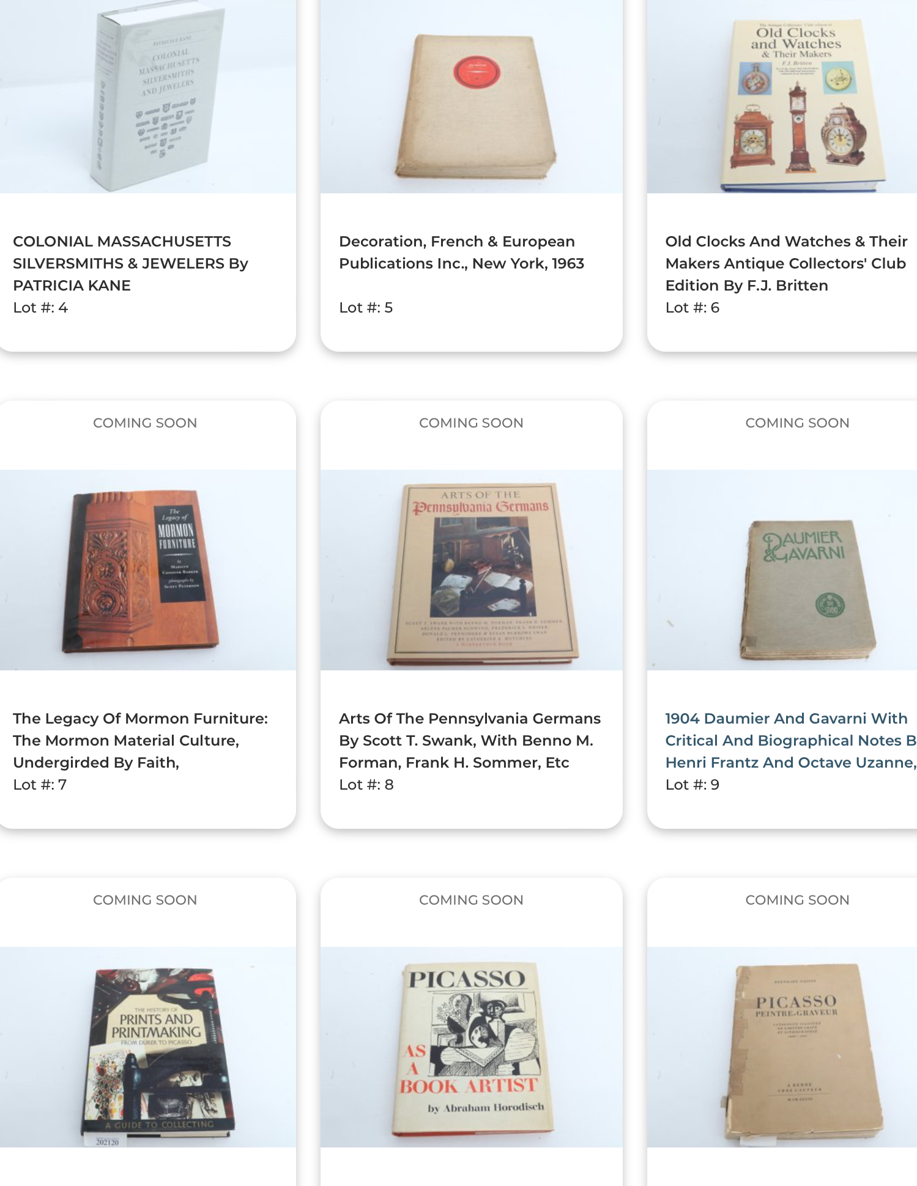The width and height of the screenshot is (917, 1186).
Task: Open Daumier & Gavarni book photo
Action: (782, 569)
